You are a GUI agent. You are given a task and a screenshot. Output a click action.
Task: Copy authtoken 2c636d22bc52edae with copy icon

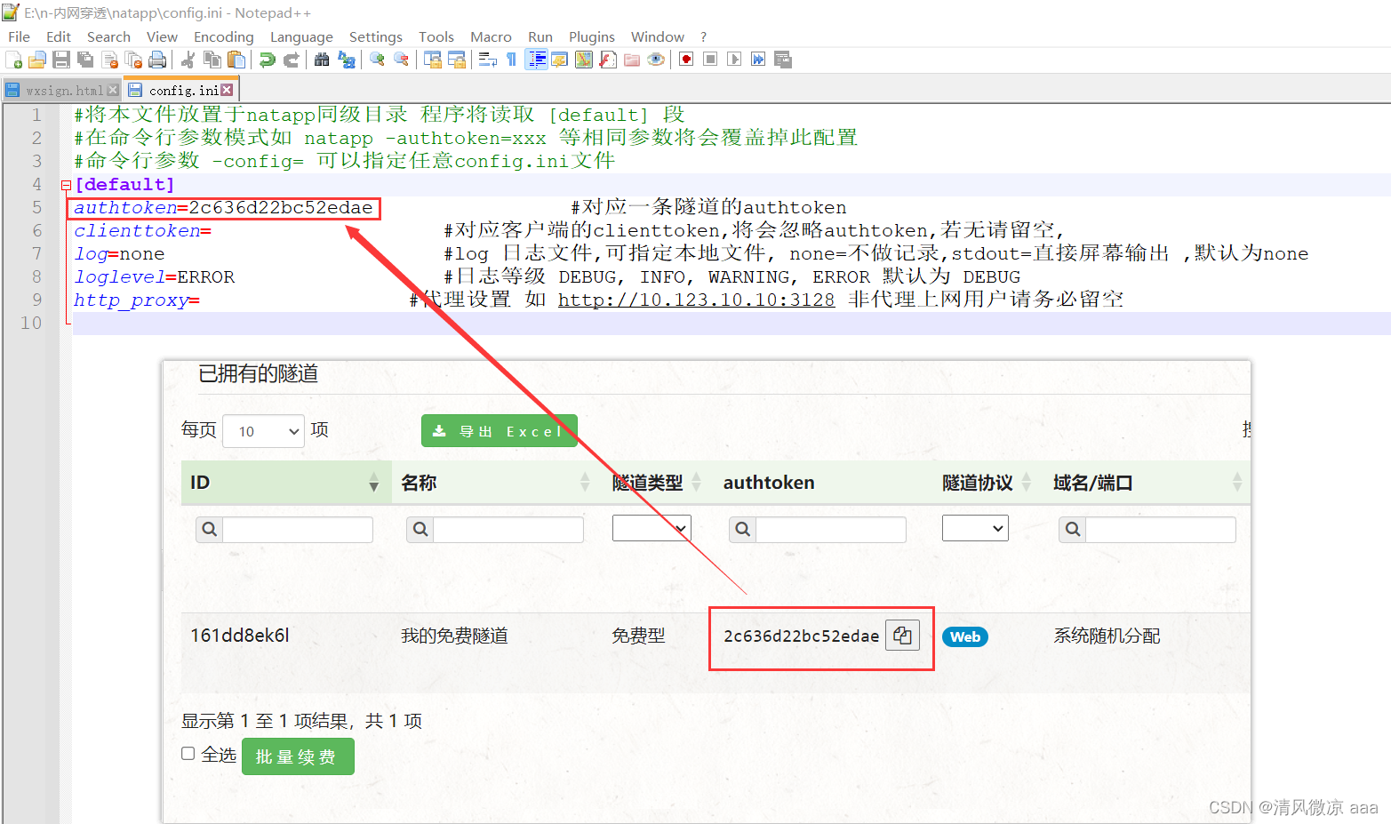click(x=902, y=636)
